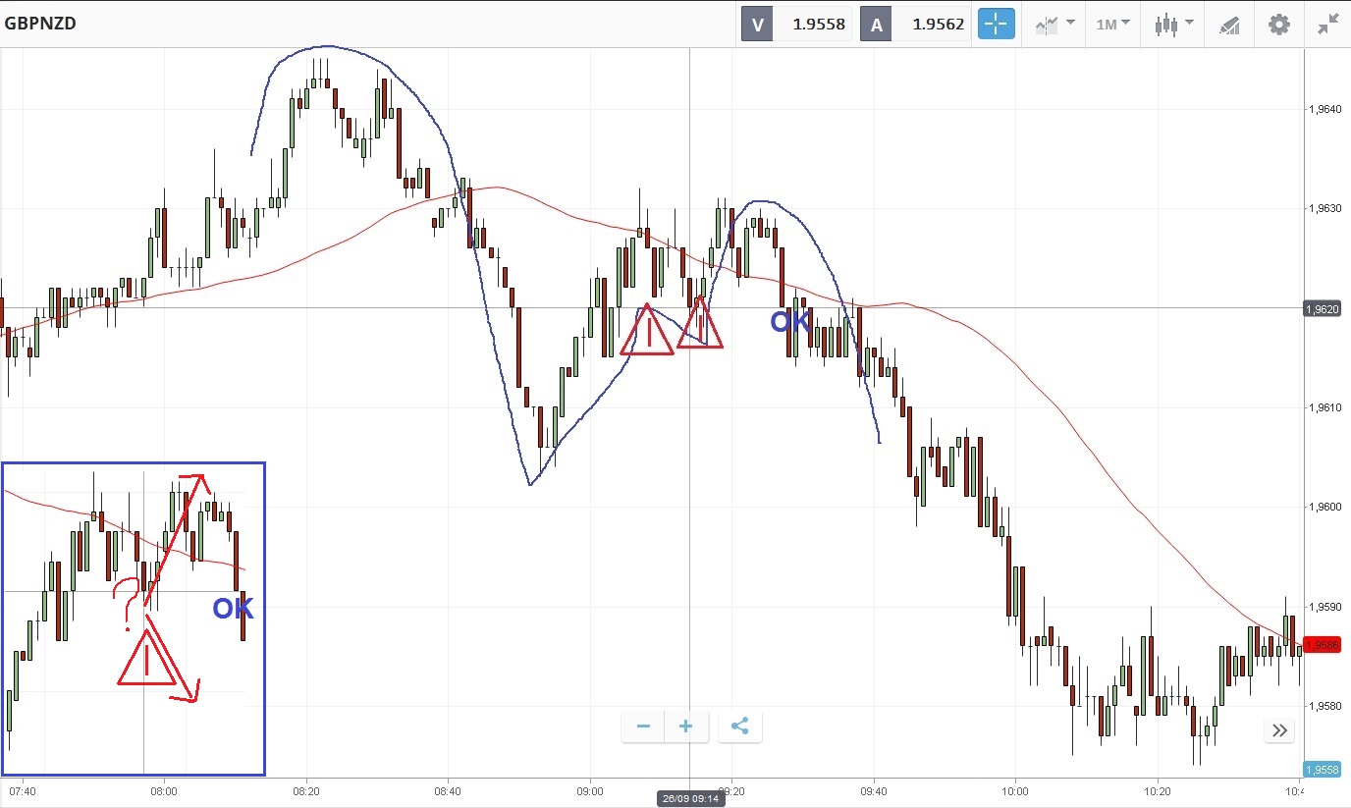Image resolution: width=1351 pixels, height=808 pixels.
Task: Open chart settings gear
Action: (x=1278, y=25)
